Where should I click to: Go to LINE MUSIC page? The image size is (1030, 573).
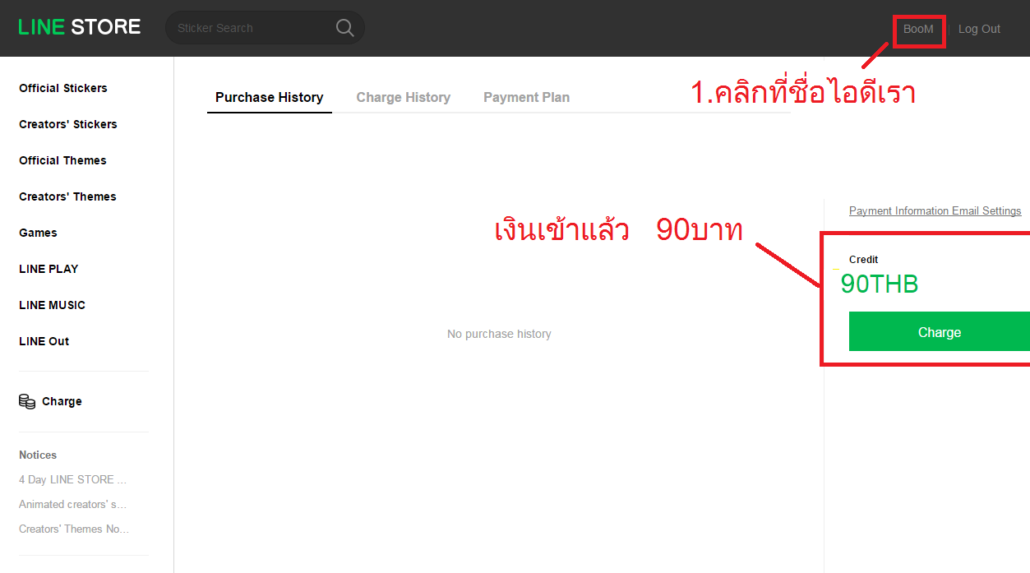[52, 305]
